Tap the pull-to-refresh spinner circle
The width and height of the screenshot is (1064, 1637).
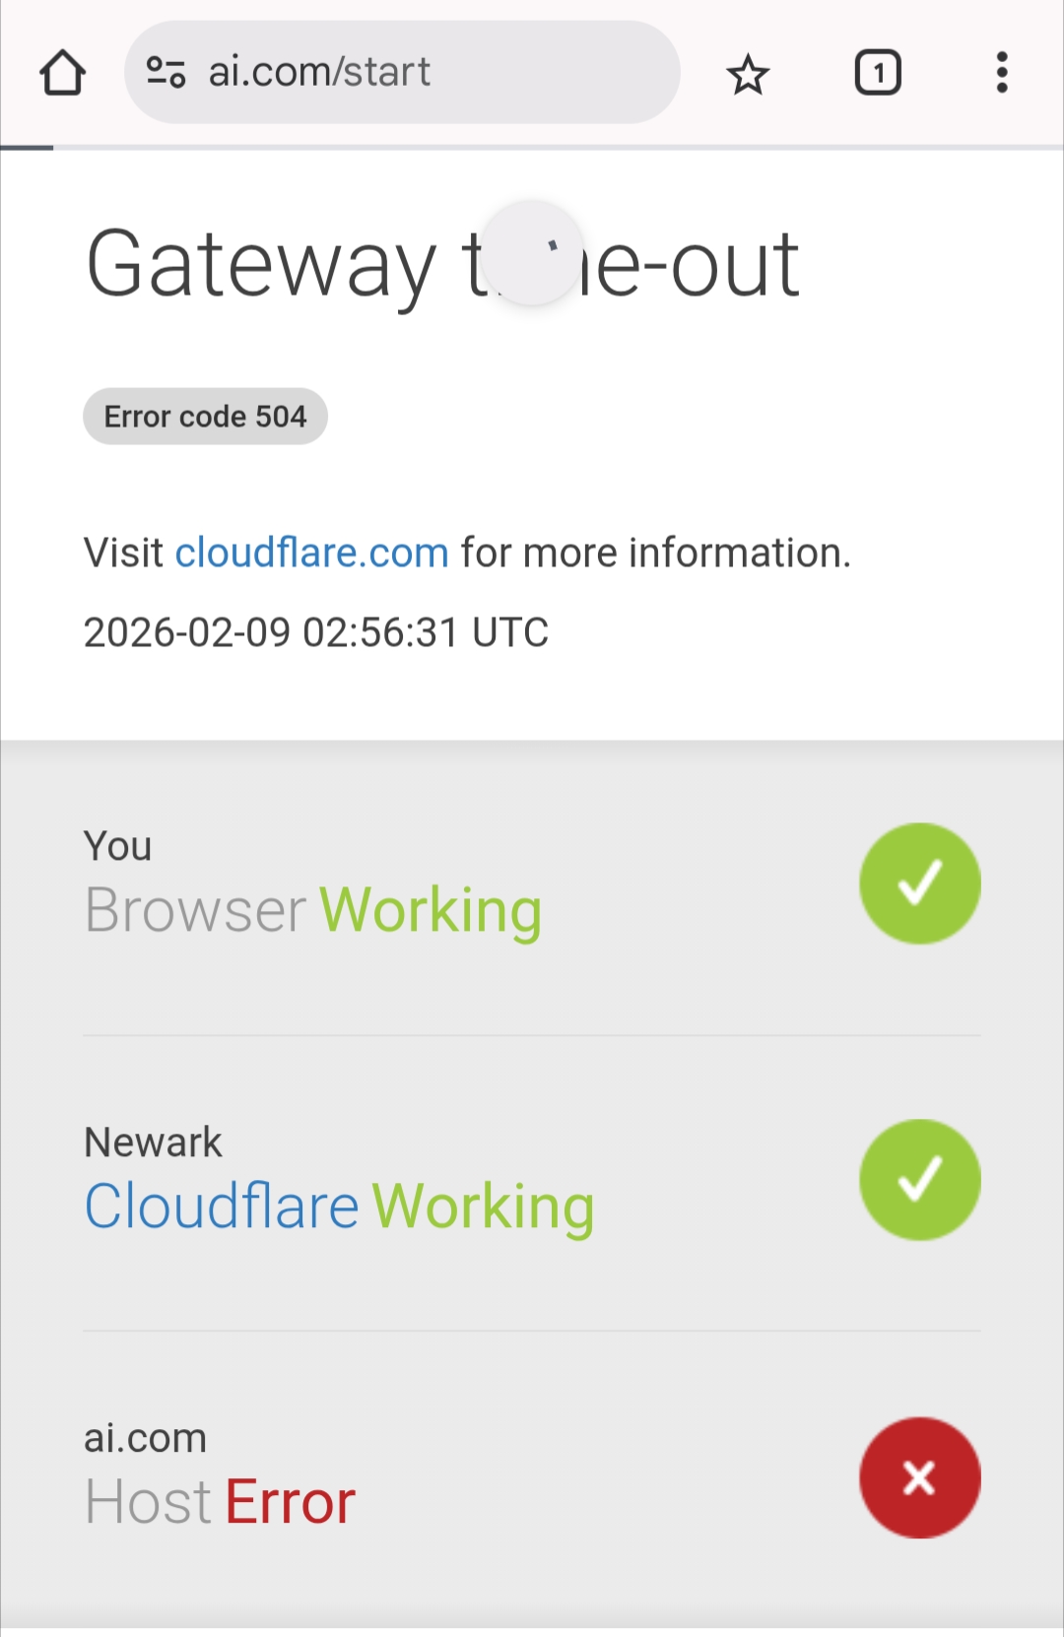[533, 253]
